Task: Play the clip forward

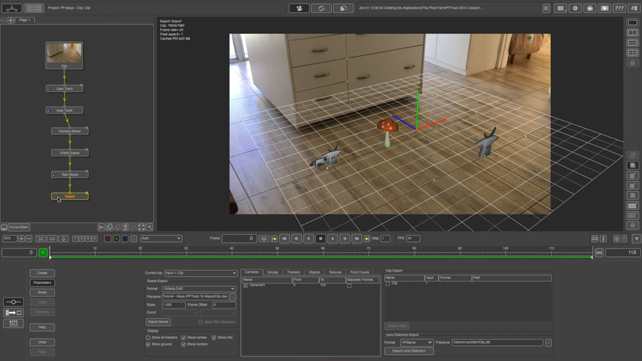Action: [332, 238]
